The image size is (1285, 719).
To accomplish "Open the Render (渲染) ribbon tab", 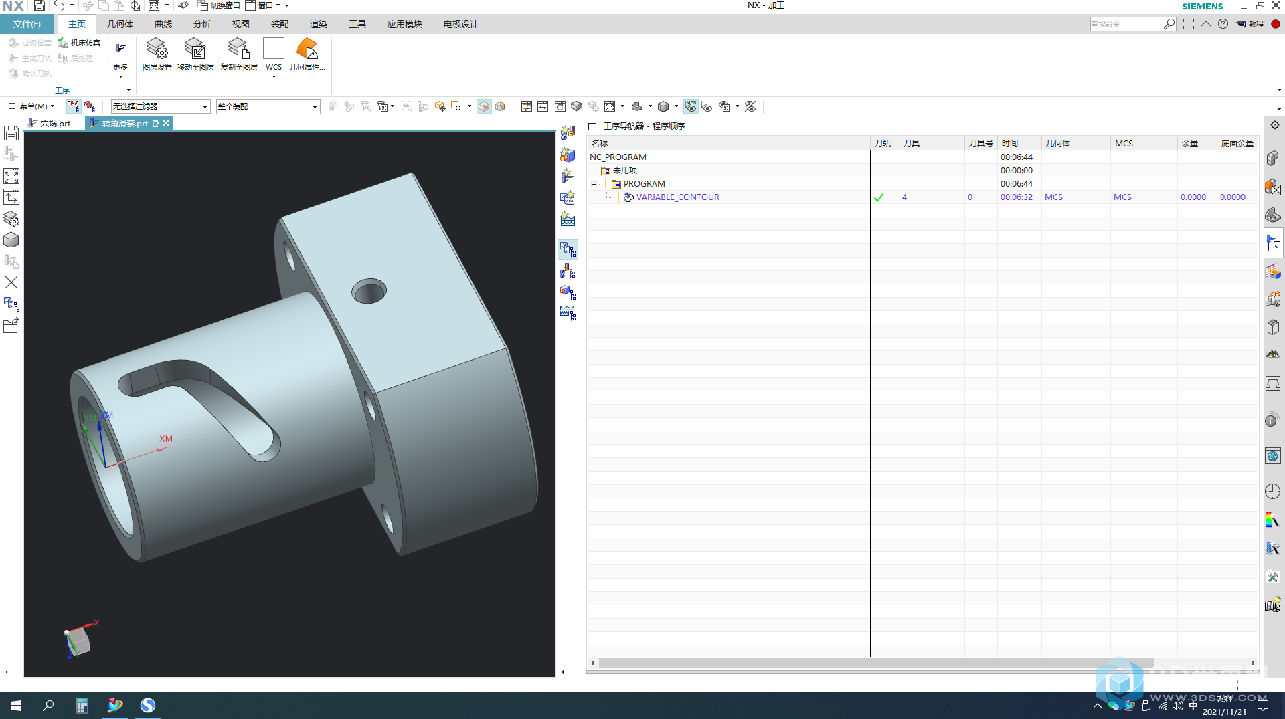I will (x=319, y=24).
